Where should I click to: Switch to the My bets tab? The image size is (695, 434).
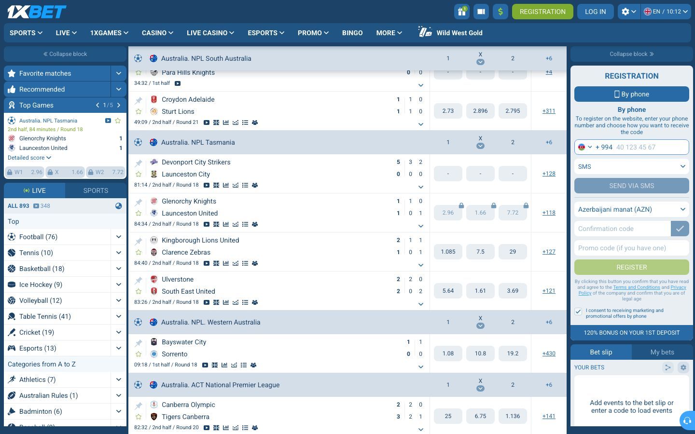coord(662,352)
